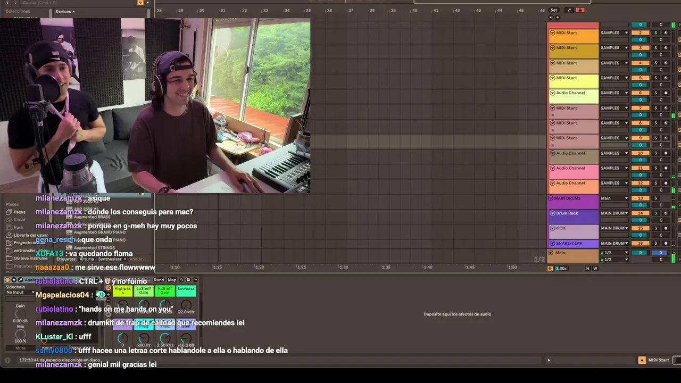Click the automation arm icon next to Set
Image resolution: width=681 pixels, height=383 pixels.
[569, 10]
